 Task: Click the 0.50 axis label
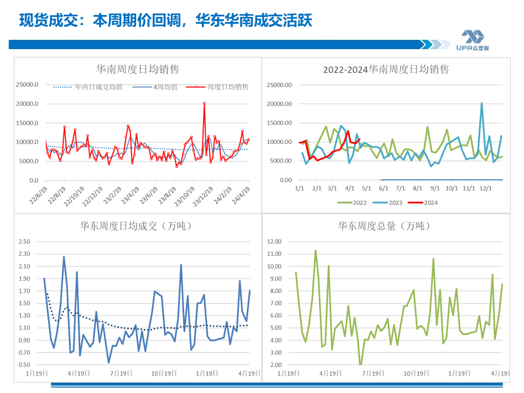tap(25, 365)
